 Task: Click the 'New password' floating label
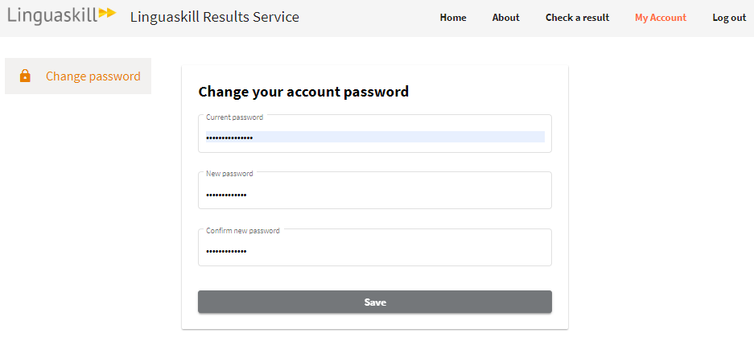click(x=229, y=174)
